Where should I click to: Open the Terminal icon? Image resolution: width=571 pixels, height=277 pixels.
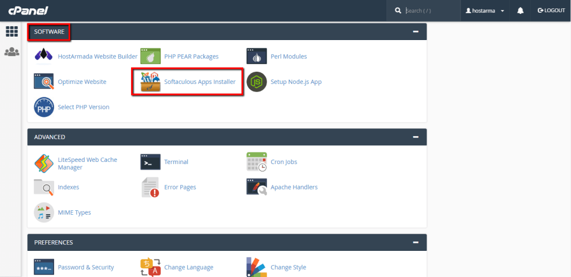[151, 162]
